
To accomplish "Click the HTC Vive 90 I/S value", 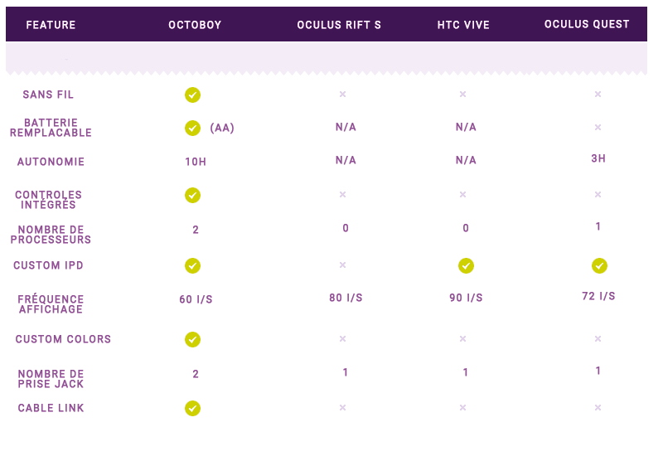I will click(466, 298).
